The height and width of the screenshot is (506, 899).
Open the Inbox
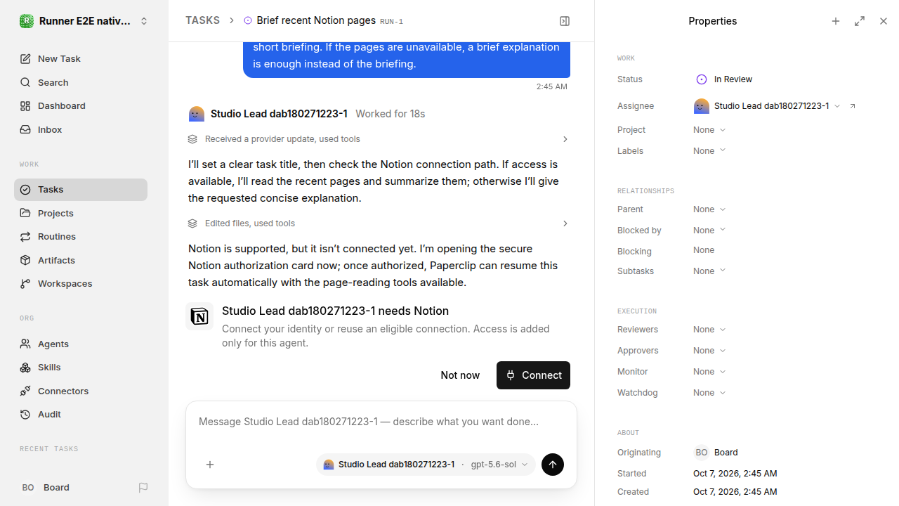[x=81, y=129]
